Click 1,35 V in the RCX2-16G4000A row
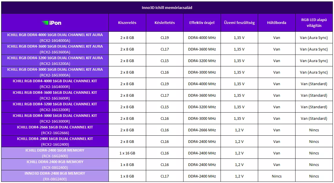 pos(239,38)
